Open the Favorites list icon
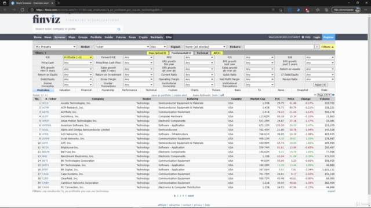Screen dimensions: 371x208 (318, 10)
